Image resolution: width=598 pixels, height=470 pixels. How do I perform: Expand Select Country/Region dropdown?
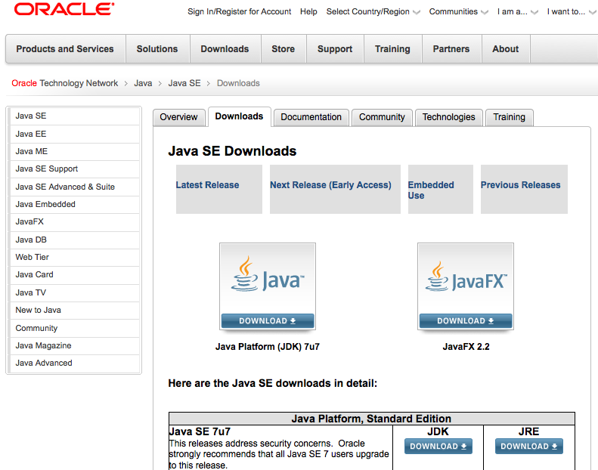click(373, 12)
